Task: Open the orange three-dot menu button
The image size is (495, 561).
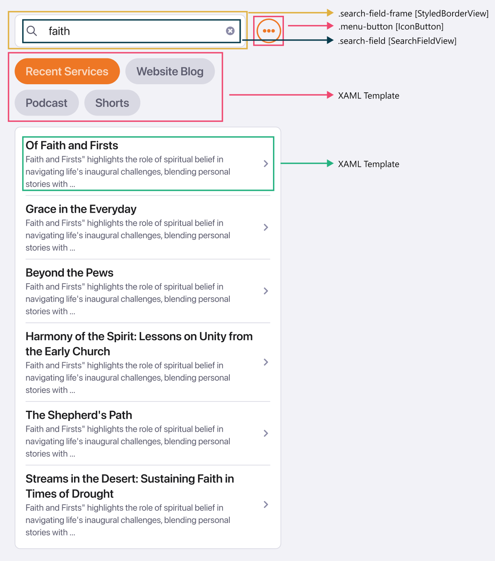Action: tap(269, 31)
